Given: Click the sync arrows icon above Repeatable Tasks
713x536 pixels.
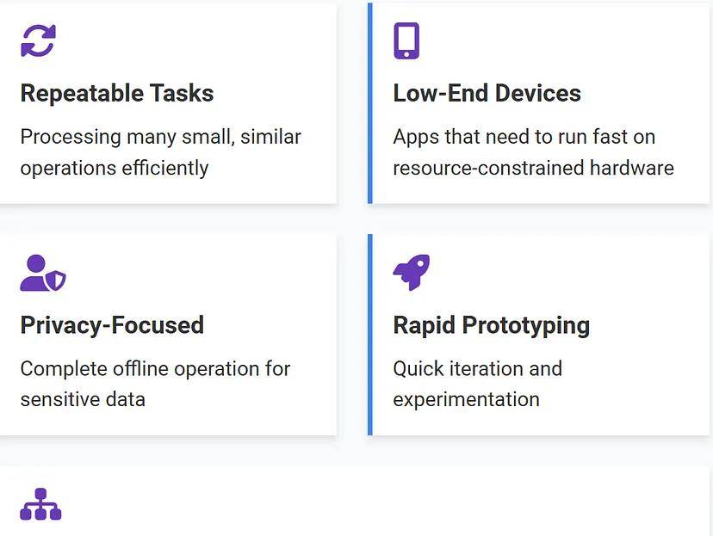Looking at the screenshot, I should click(x=38, y=40).
